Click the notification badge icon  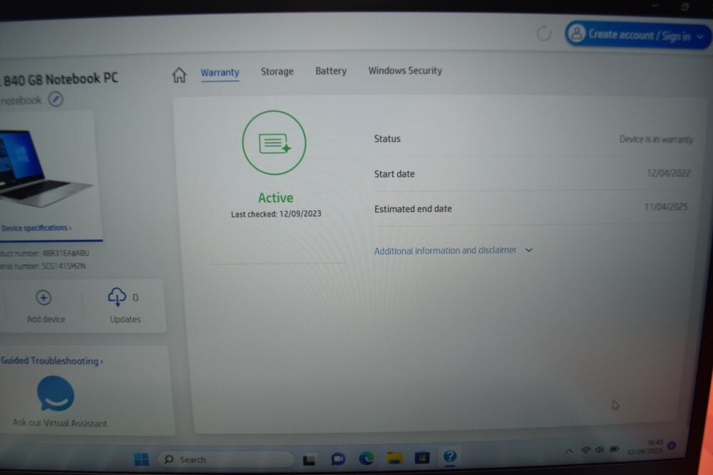pos(672,446)
